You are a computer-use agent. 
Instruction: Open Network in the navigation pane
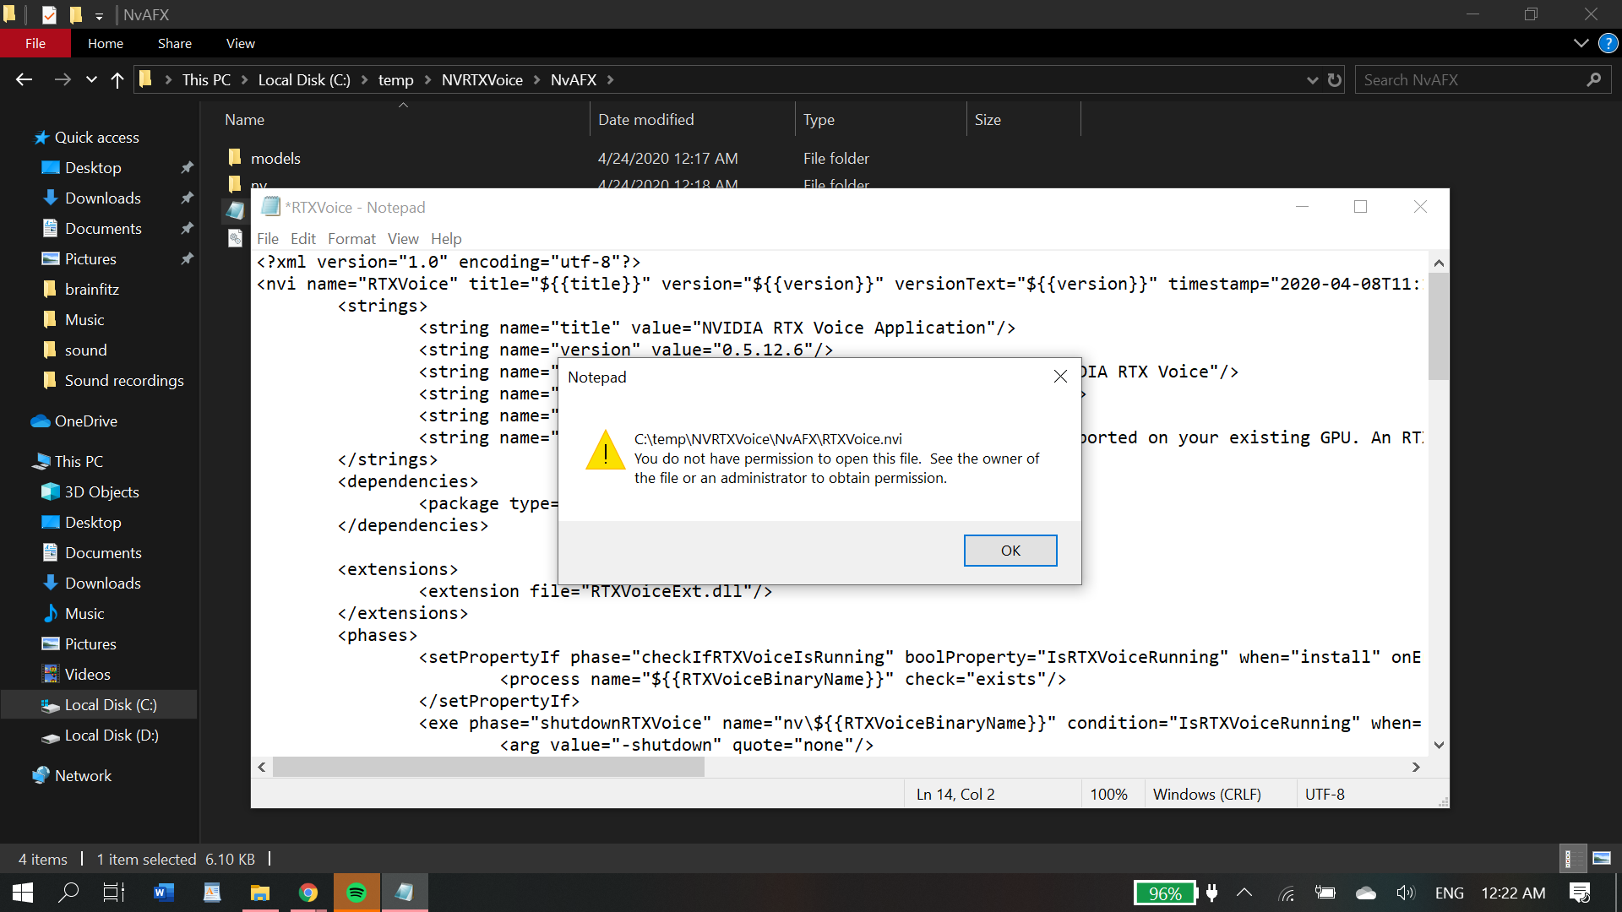point(83,775)
